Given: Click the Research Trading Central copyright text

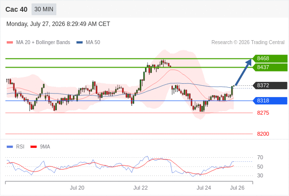Looking at the screenshot, I should click(x=248, y=43).
